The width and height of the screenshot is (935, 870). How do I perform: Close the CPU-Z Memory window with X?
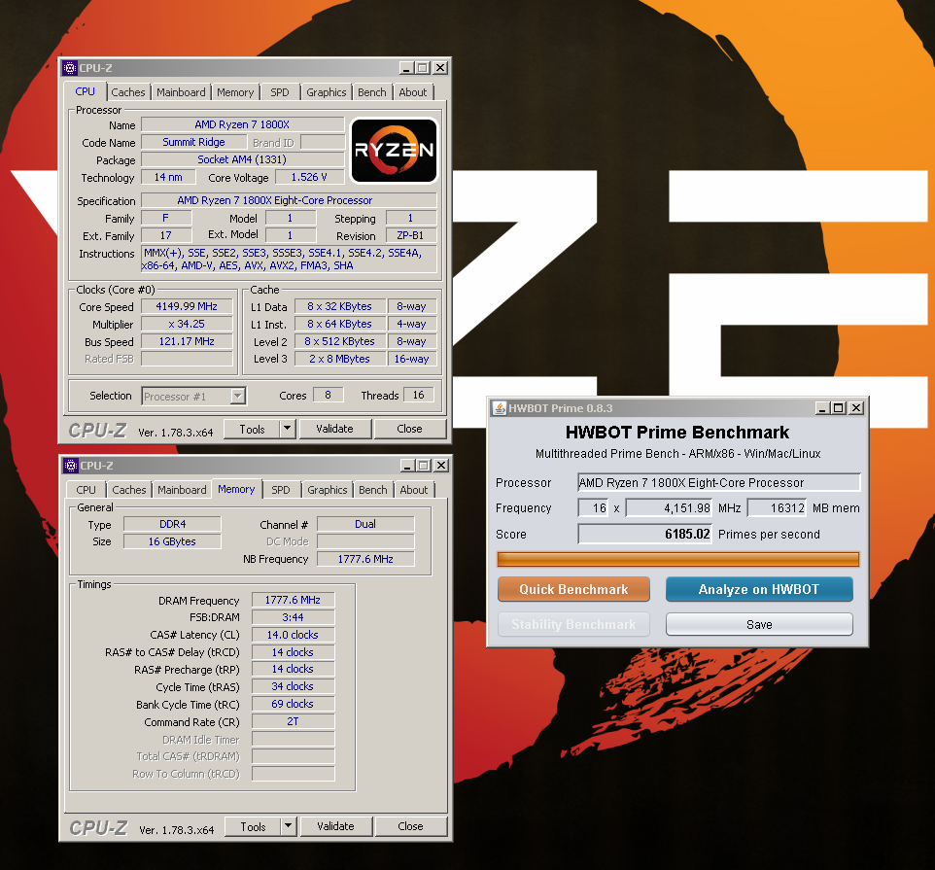tap(441, 465)
